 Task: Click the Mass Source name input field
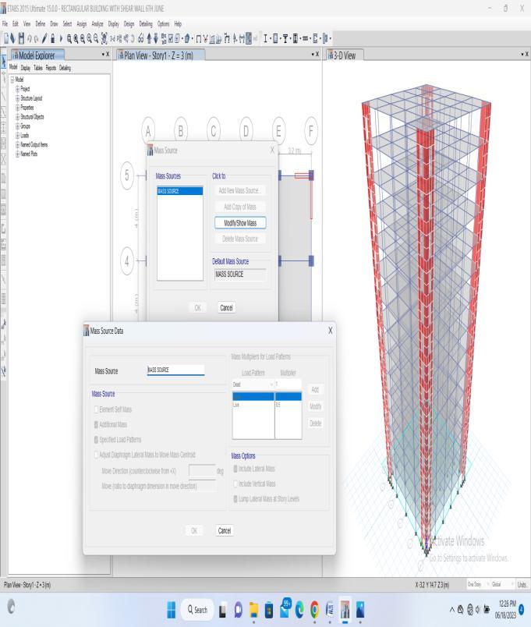pyautogui.click(x=176, y=370)
